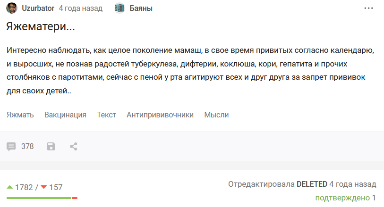
Task: Open Uzurbator's avatar picture
Action: click(12, 8)
